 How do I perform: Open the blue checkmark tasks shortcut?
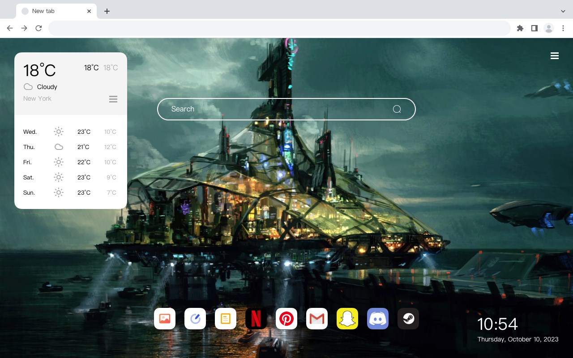195,319
